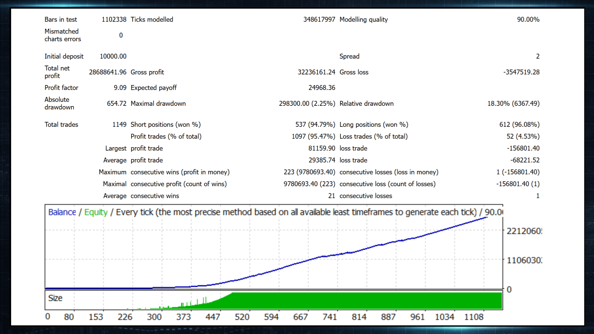Image resolution: width=594 pixels, height=334 pixels.
Task: Click the 520 marker on x-axis
Action: [242, 317]
